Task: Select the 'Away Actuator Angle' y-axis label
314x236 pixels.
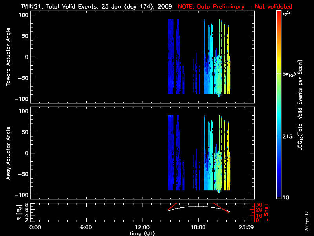Action: [9, 153]
